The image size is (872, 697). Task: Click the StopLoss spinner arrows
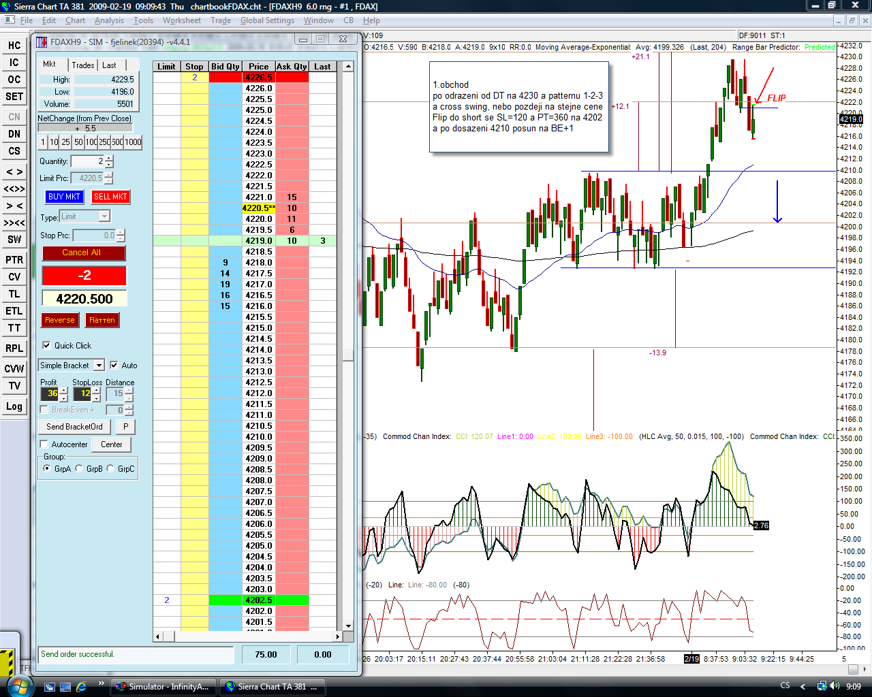pos(96,393)
